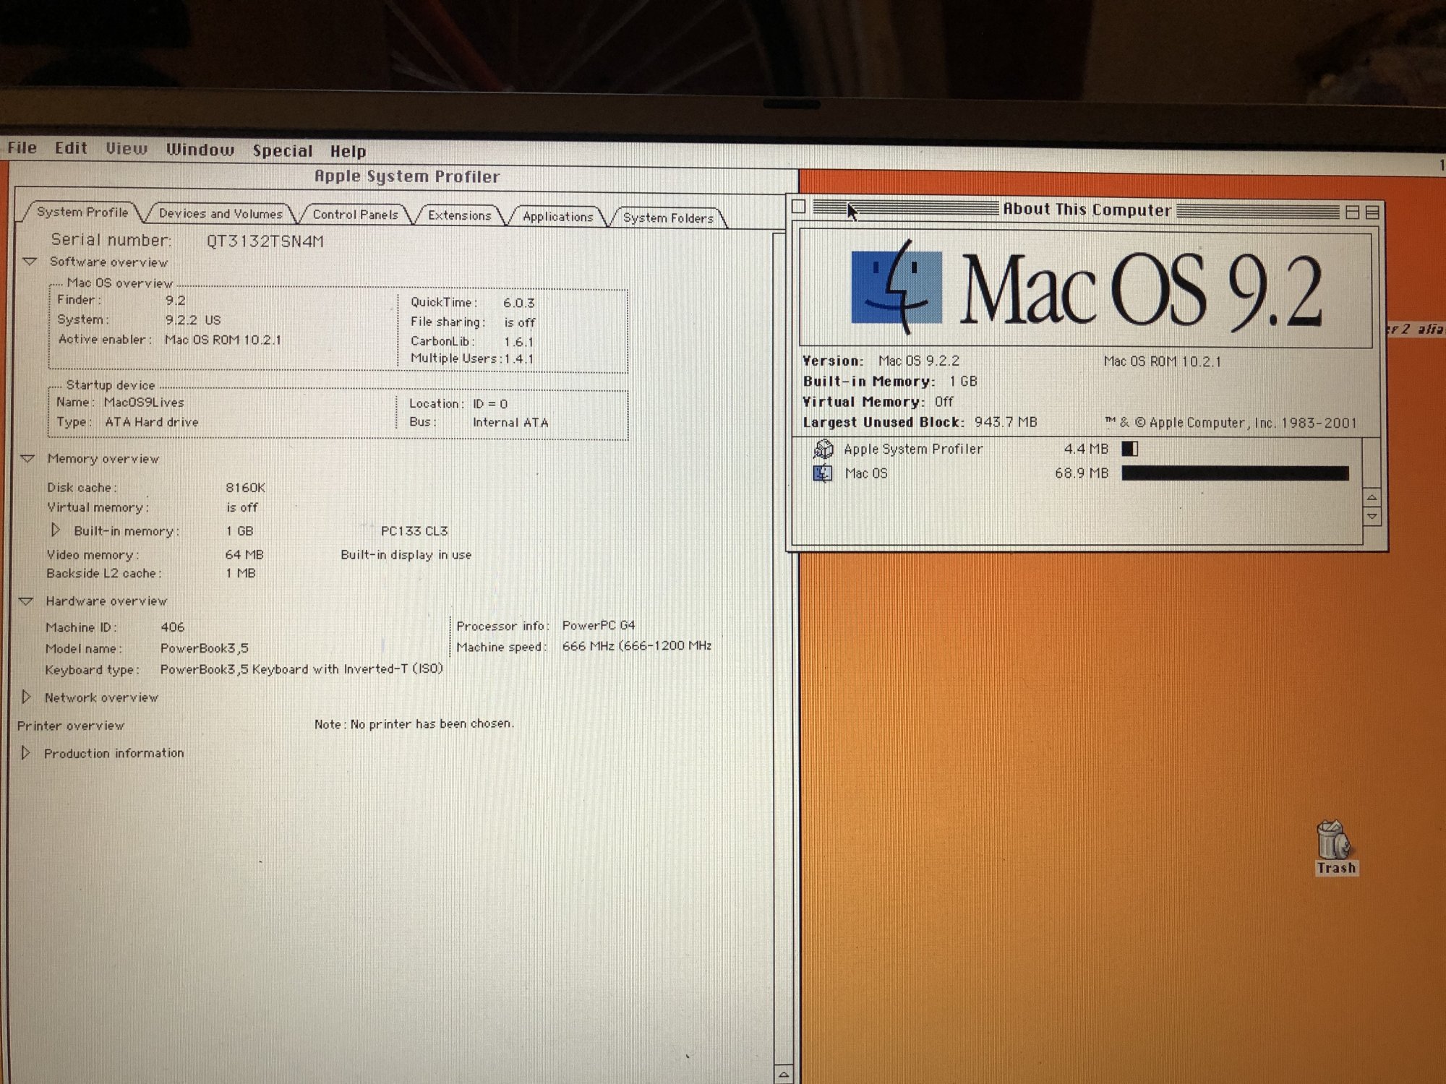Switch to the Devices and Volumes tab
The width and height of the screenshot is (1446, 1084).
pos(220,214)
